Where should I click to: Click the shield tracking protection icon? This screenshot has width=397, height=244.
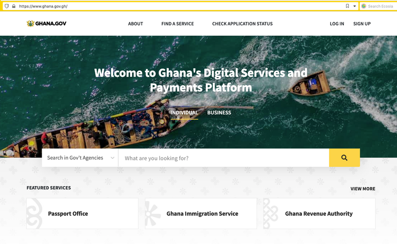[x=7, y=6]
